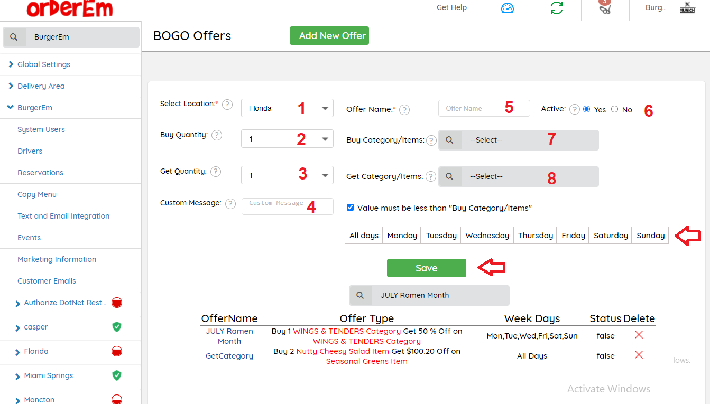Expand Global Settings in the sidebar
This screenshot has width=710, height=404.
pyautogui.click(x=43, y=64)
